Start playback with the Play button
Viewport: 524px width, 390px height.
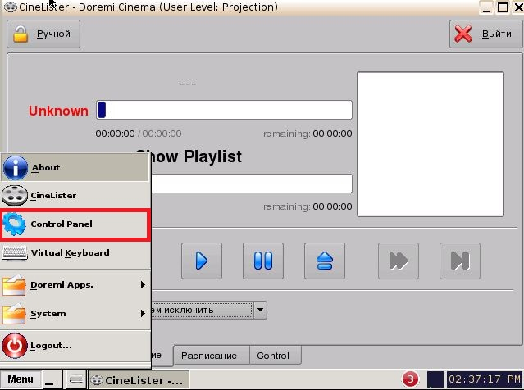202,261
